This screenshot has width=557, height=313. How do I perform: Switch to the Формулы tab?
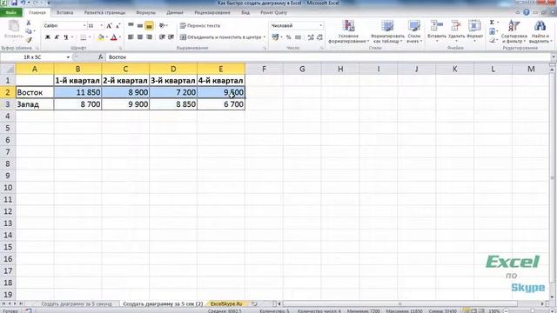point(145,12)
